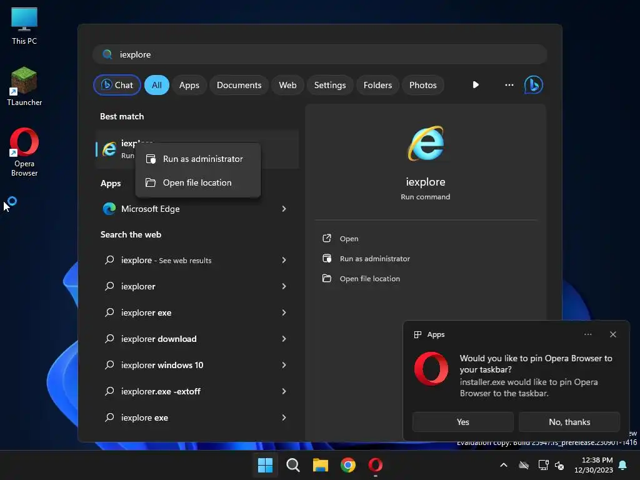Select 'iexplorer' web suggestion
This screenshot has width=640, height=480.
point(197,286)
